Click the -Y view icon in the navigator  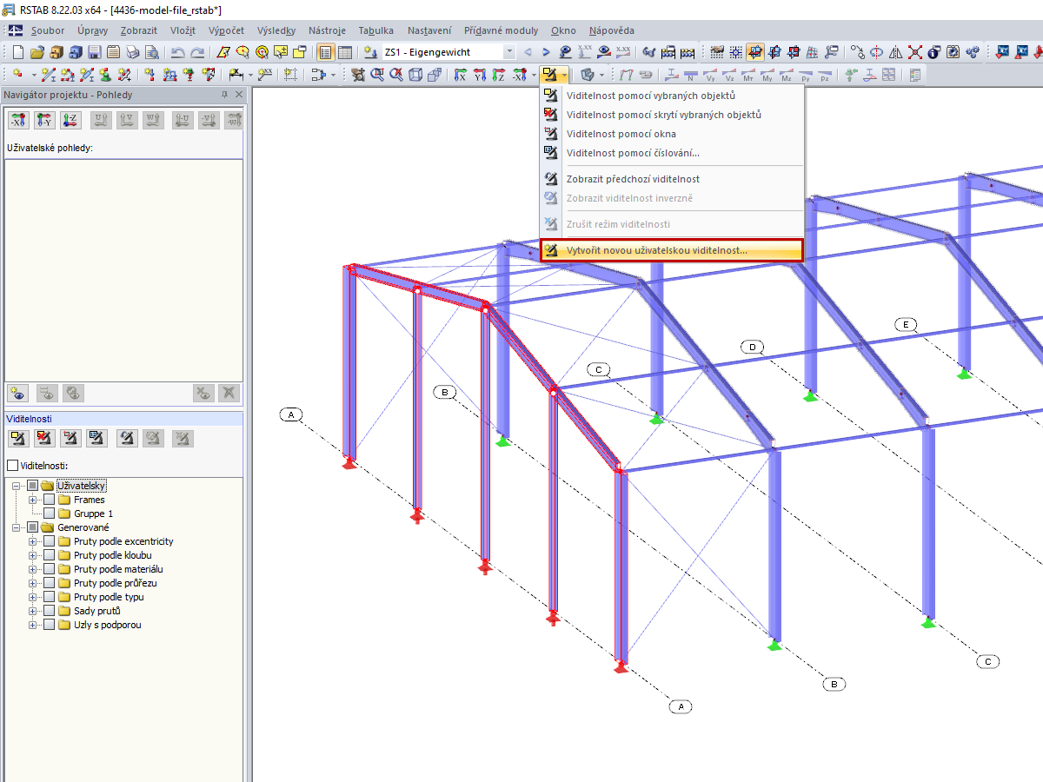(x=43, y=121)
